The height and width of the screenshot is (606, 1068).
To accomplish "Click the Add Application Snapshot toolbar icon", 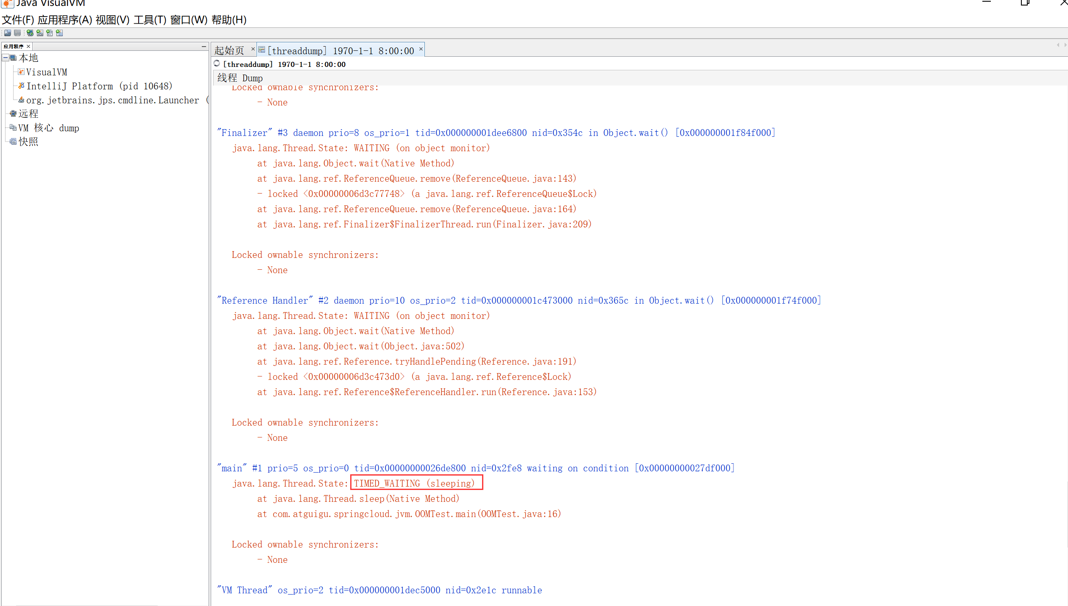I will 59,33.
